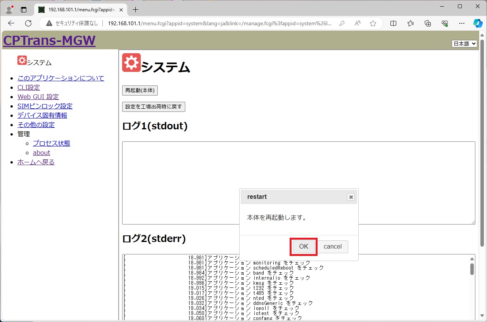Open the language dropdown showing 日本語

pos(464,44)
